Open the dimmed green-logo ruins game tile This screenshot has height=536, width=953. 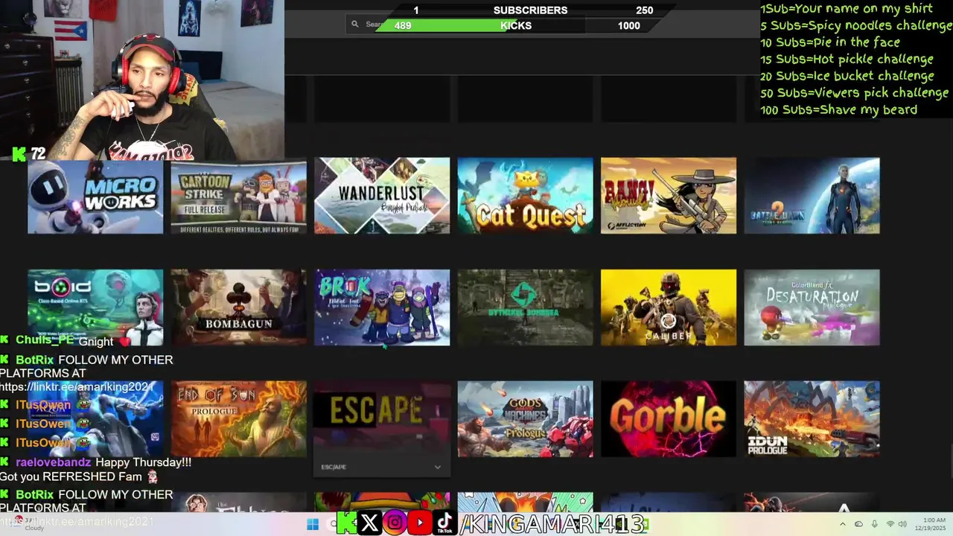[525, 307]
